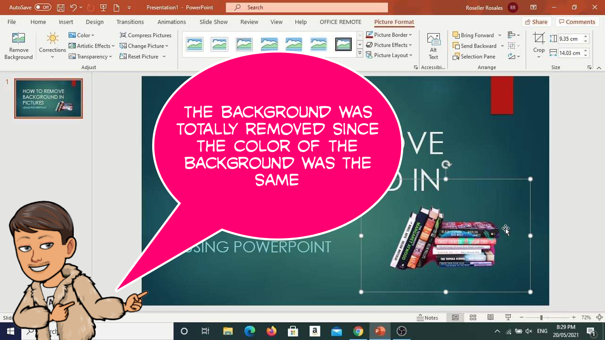Open the Comments panel
605x340 pixels.
coord(577,22)
